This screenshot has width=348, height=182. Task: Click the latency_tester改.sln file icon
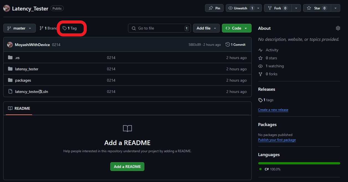pyautogui.click(x=11, y=91)
